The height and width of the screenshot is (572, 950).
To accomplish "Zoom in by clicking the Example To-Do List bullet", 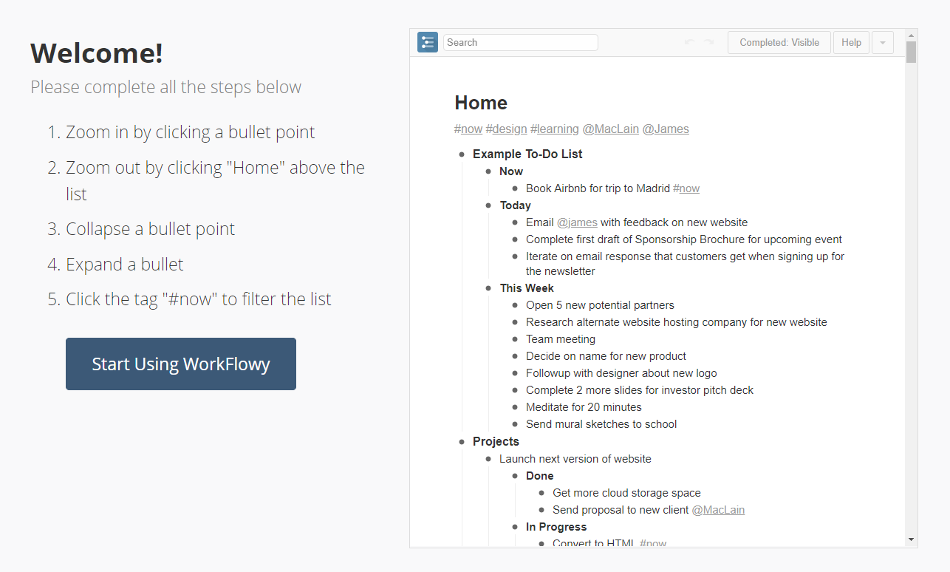I will (461, 154).
